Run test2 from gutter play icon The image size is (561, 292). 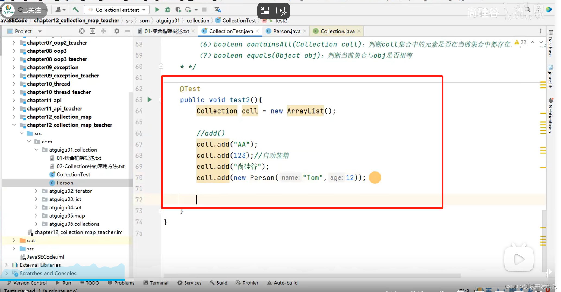[150, 100]
